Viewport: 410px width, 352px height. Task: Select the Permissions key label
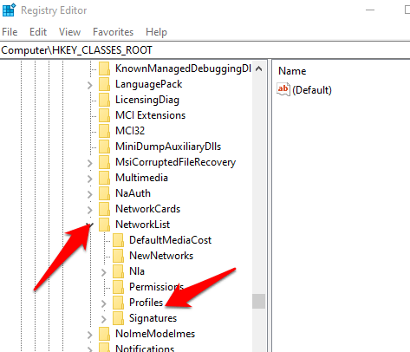point(156,287)
